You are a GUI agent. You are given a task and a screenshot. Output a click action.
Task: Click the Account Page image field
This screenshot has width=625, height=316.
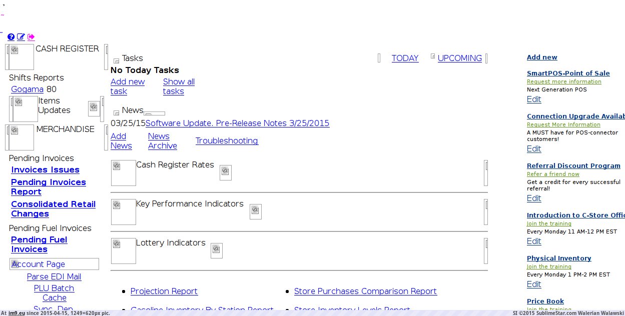(x=54, y=264)
